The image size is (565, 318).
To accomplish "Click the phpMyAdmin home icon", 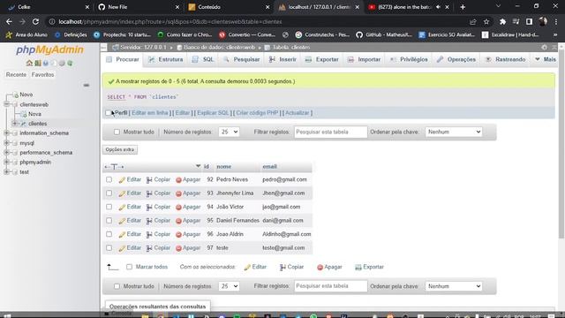I will coord(29,63).
